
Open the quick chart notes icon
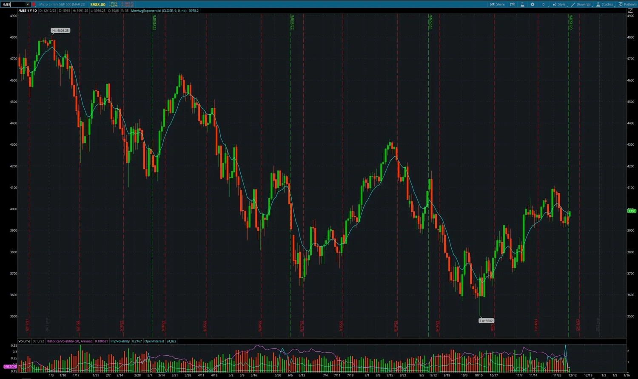(512, 4)
